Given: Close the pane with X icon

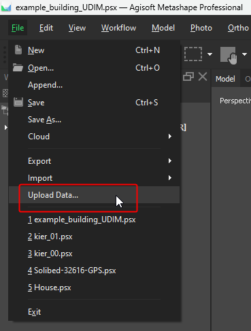Looking at the screenshot, I should tap(203, 77).
